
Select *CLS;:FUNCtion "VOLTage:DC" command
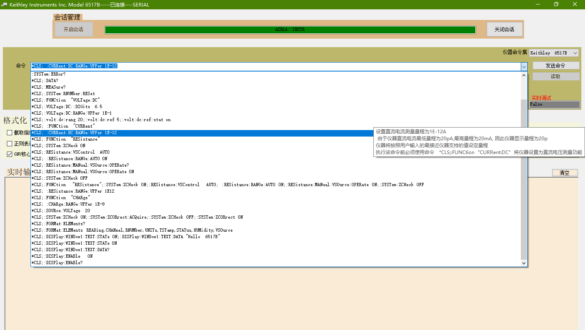[x=276, y=100]
